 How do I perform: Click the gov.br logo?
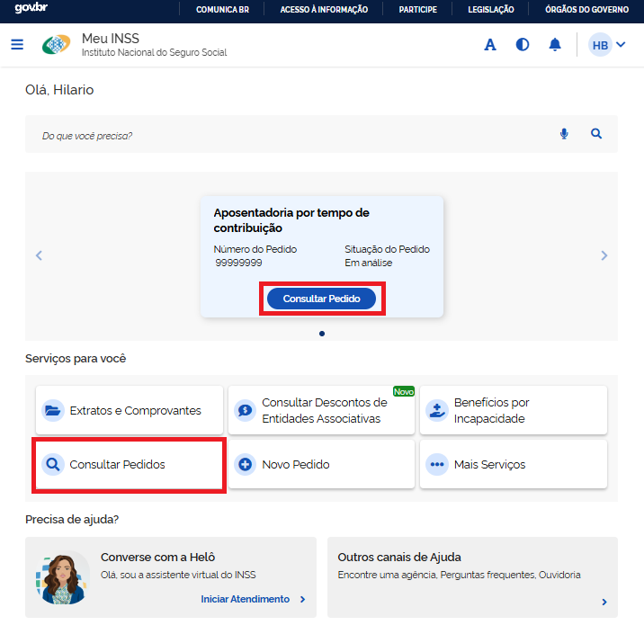tap(31, 8)
